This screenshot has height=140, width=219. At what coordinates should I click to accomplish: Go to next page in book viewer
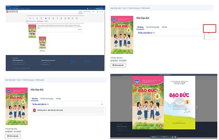point(196,107)
